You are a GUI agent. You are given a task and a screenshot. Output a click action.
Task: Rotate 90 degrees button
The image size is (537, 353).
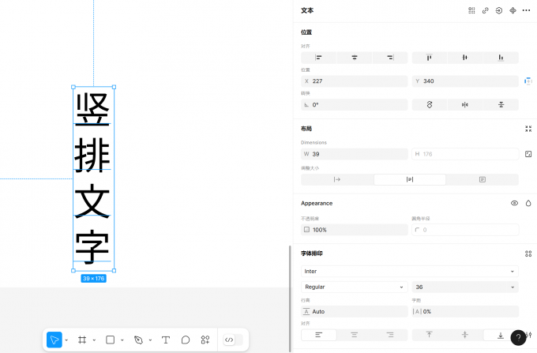[430, 105]
